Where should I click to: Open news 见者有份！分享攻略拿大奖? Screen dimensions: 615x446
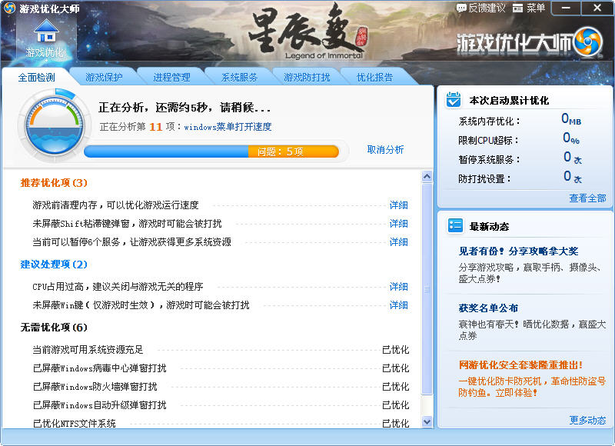click(518, 251)
